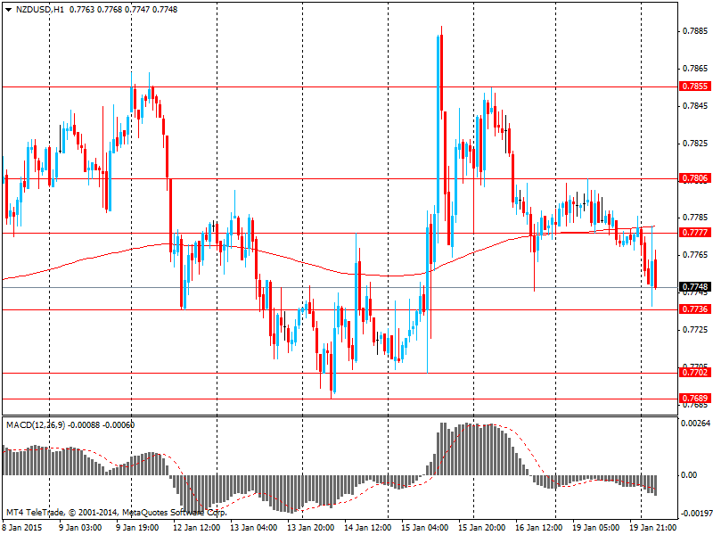Click the NZDUSD,H1 symbol title
The image size is (713, 535).
click(x=40, y=10)
